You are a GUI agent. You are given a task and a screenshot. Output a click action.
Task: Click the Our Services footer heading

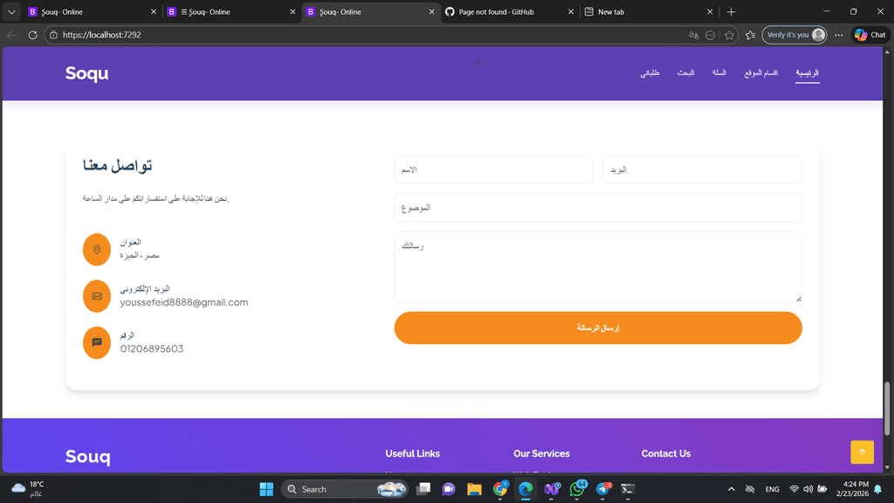541,453
